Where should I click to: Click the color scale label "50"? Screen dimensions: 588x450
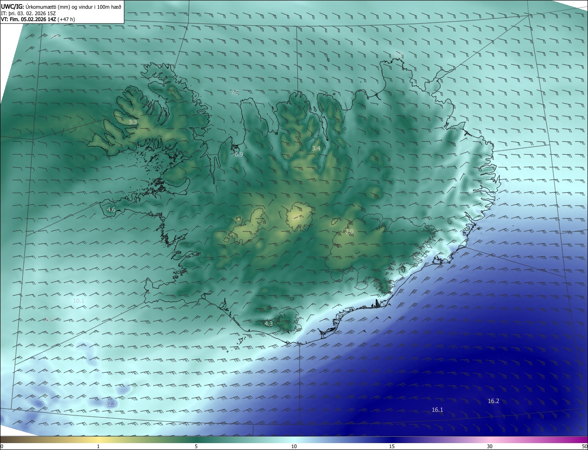[584, 446]
